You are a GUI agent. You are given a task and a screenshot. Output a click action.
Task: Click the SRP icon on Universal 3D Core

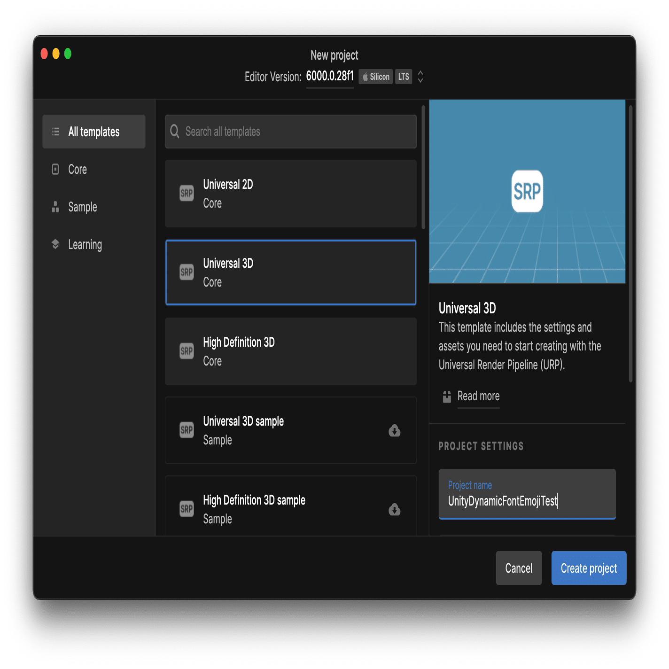tap(187, 272)
